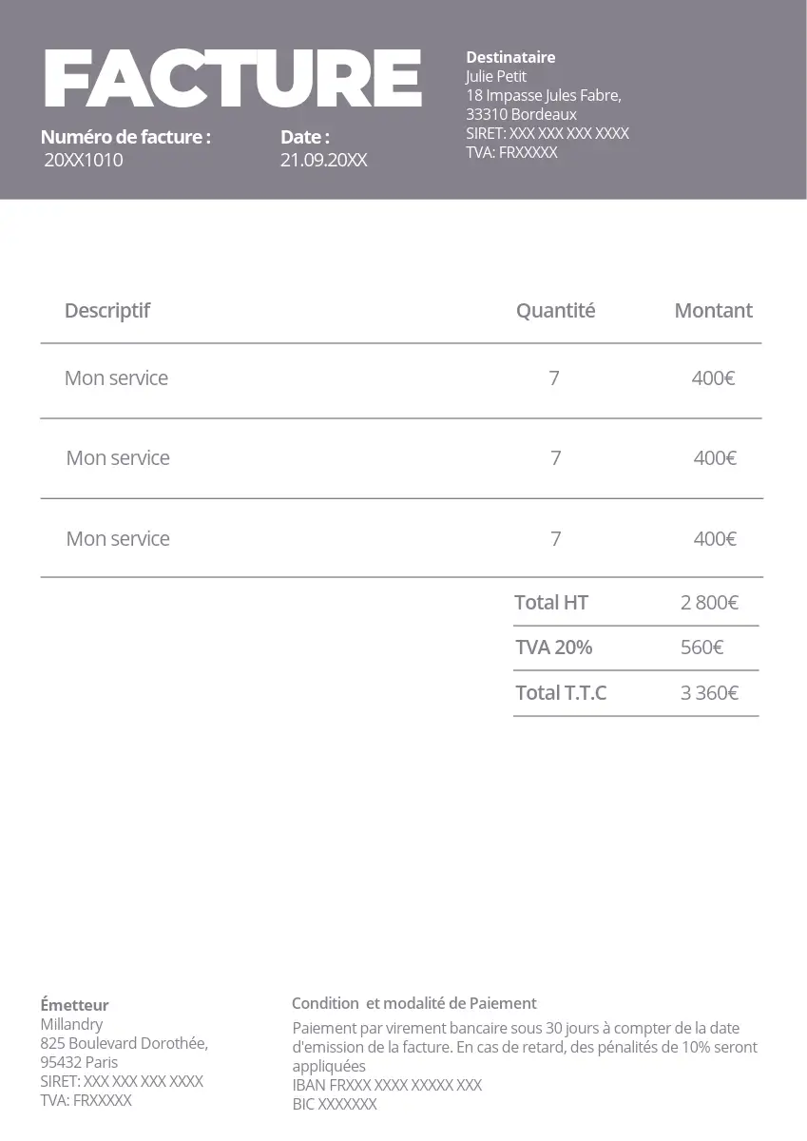Click the 2 800€ subtotal amount
Image resolution: width=807 pixels, height=1141 pixels.
(709, 602)
